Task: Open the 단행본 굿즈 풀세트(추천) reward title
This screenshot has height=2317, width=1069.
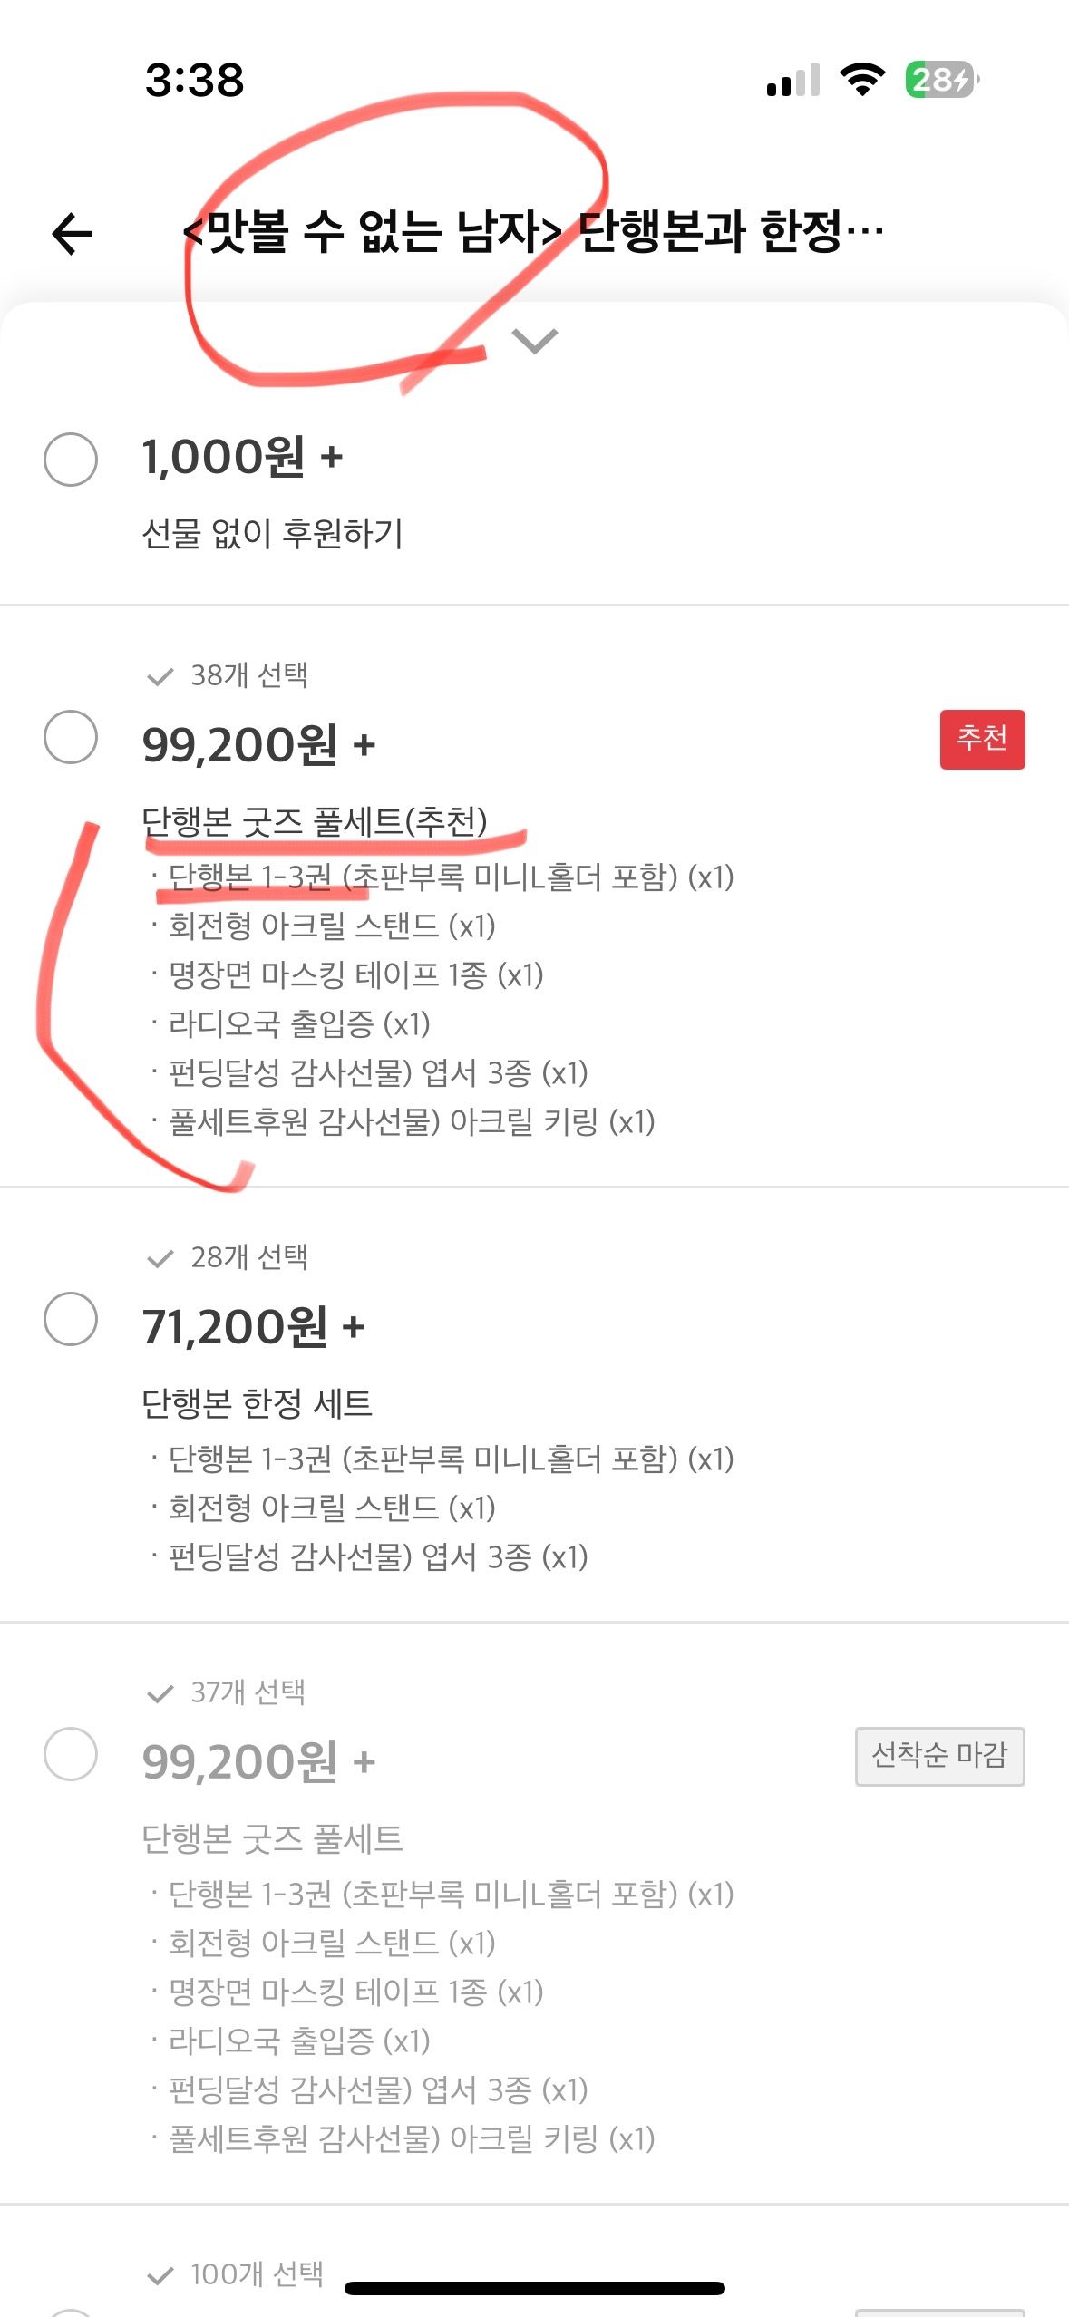Action: [x=315, y=821]
